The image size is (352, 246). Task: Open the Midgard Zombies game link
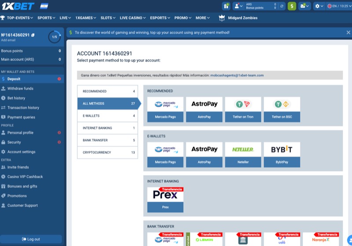[243, 18]
